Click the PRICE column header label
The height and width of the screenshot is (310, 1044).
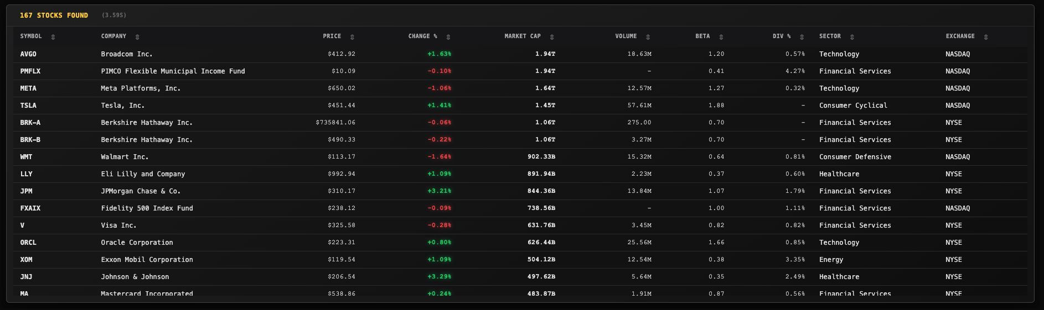click(332, 36)
